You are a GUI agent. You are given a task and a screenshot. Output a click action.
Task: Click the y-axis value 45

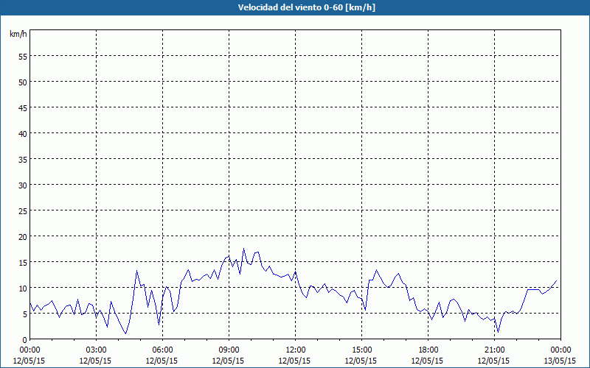click(x=23, y=107)
